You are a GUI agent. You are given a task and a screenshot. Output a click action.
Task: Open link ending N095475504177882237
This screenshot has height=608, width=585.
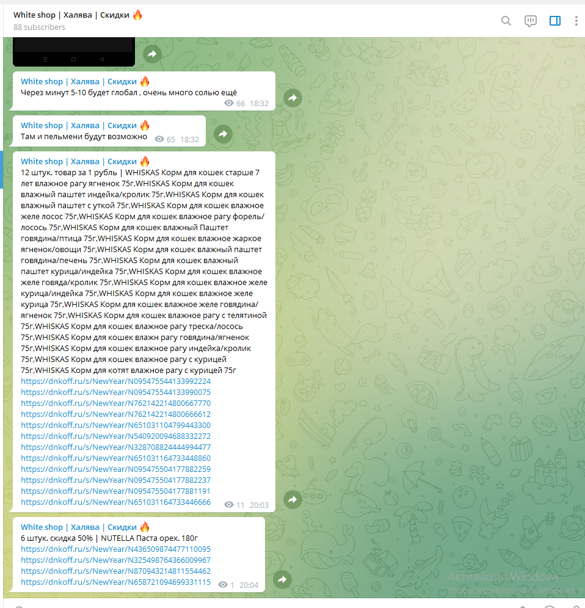click(115, 480)
